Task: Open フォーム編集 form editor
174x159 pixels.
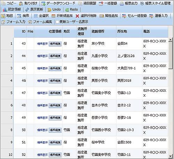Action: 40,22
